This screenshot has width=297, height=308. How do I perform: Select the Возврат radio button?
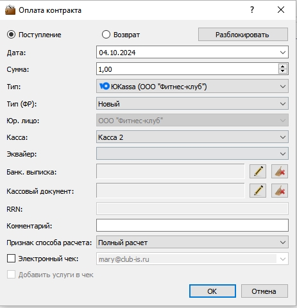pyautogui.click(x=106, y=35)
